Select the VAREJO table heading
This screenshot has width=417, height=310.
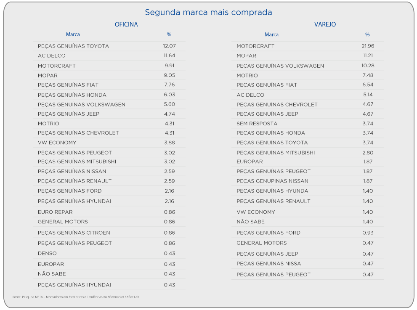point(325,24)
